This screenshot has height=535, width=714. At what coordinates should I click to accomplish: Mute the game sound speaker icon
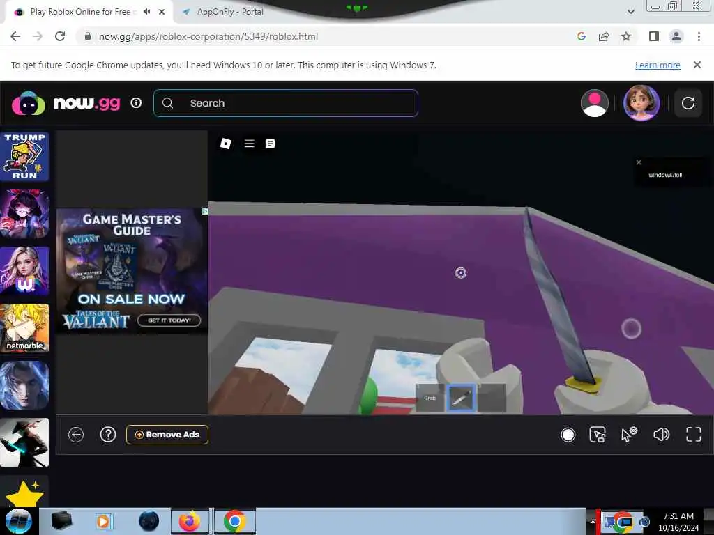pyautogui.click(x=661, y=435)
